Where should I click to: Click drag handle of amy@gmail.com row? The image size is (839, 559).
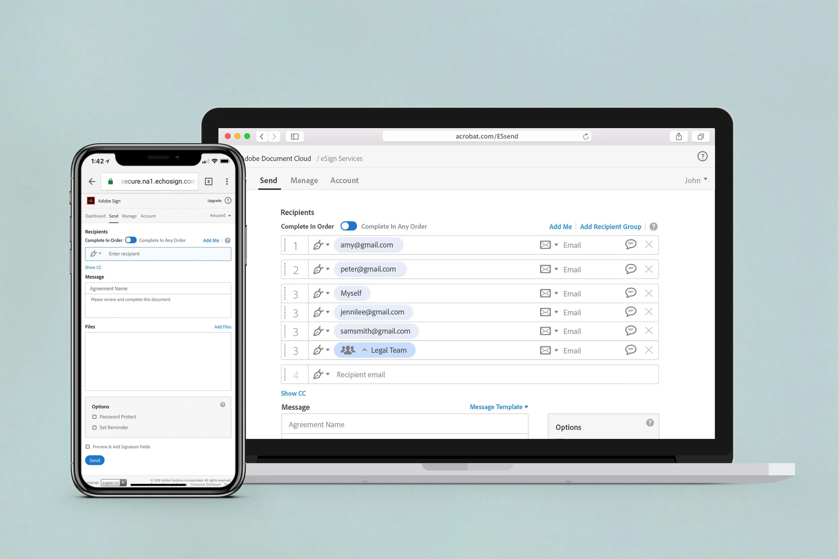click(285, 245)
